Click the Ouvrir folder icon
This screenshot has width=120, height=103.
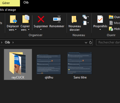click(x=111, y=17)
